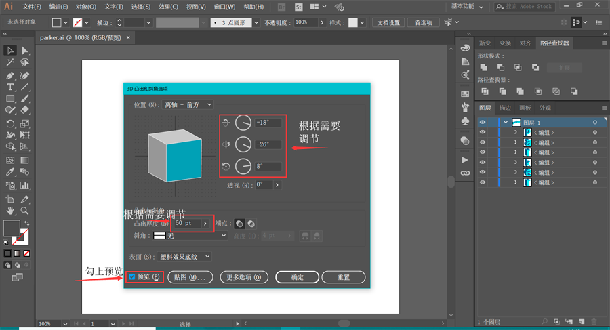The height and width of the screenshot is (330, 610).
Task: Click the 首选项 button
Action: [423, 22]
